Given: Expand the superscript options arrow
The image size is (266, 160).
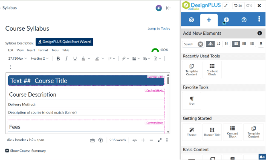Looking at the screenshot, I should pyautogui.click(x=114, y=59).
